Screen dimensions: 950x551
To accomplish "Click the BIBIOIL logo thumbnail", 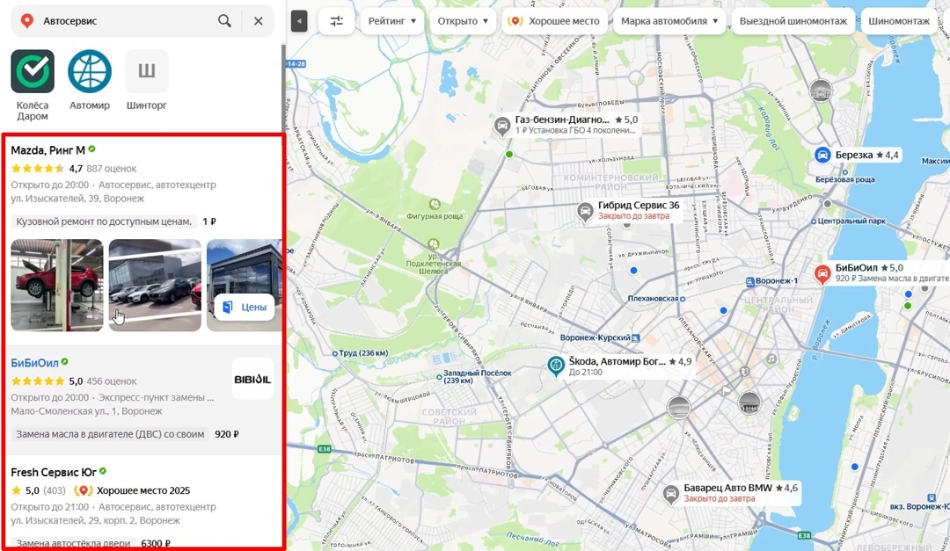I will click(252, 379).
